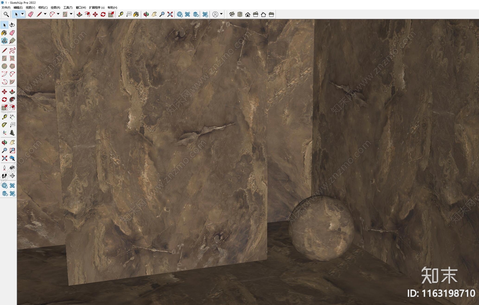The width and height of the screenshot is (479, 305).
Task: Choose the Section Plane tool
Action: point(12,176)
